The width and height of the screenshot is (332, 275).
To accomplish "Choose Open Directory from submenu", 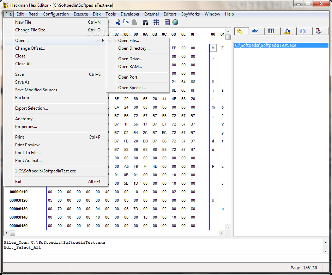I will [x=137, y=48].
